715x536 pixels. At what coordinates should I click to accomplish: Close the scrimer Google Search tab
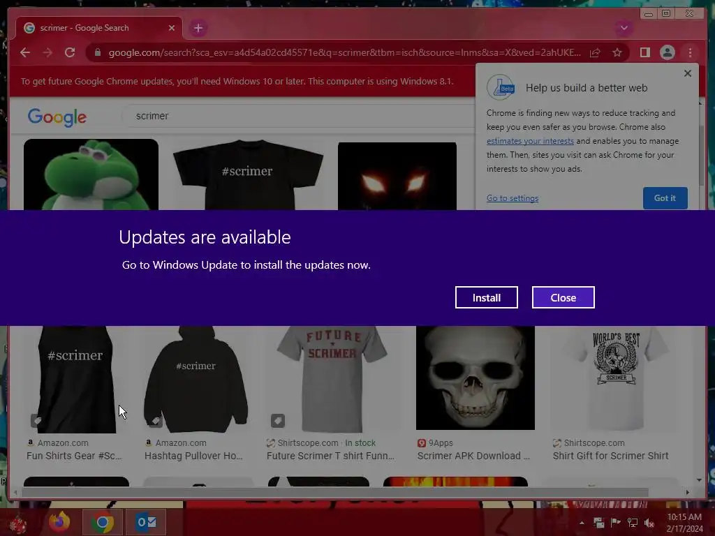(172, 28)
